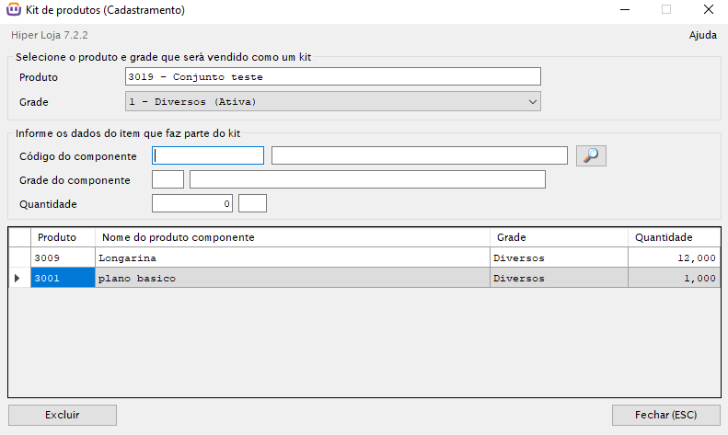
Task: Click the row header of the Longarina row
Action: [x=19, y=258]
